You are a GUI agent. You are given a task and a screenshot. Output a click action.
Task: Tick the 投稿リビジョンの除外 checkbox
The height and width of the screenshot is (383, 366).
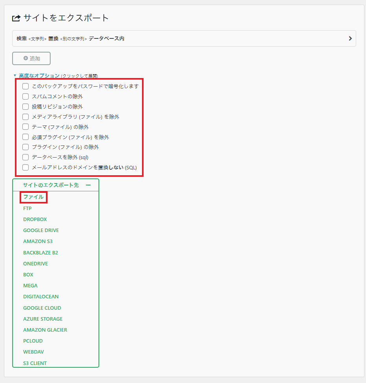coord(25,107)
